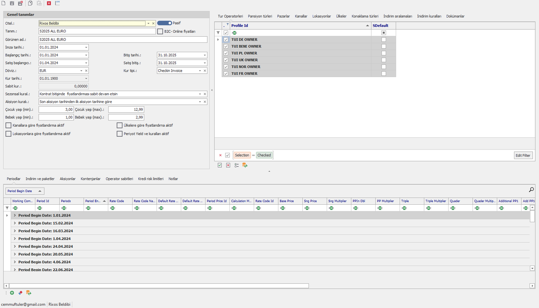Click the red delete X toolbar icon
539x308 pixels.
pos(49,3)
